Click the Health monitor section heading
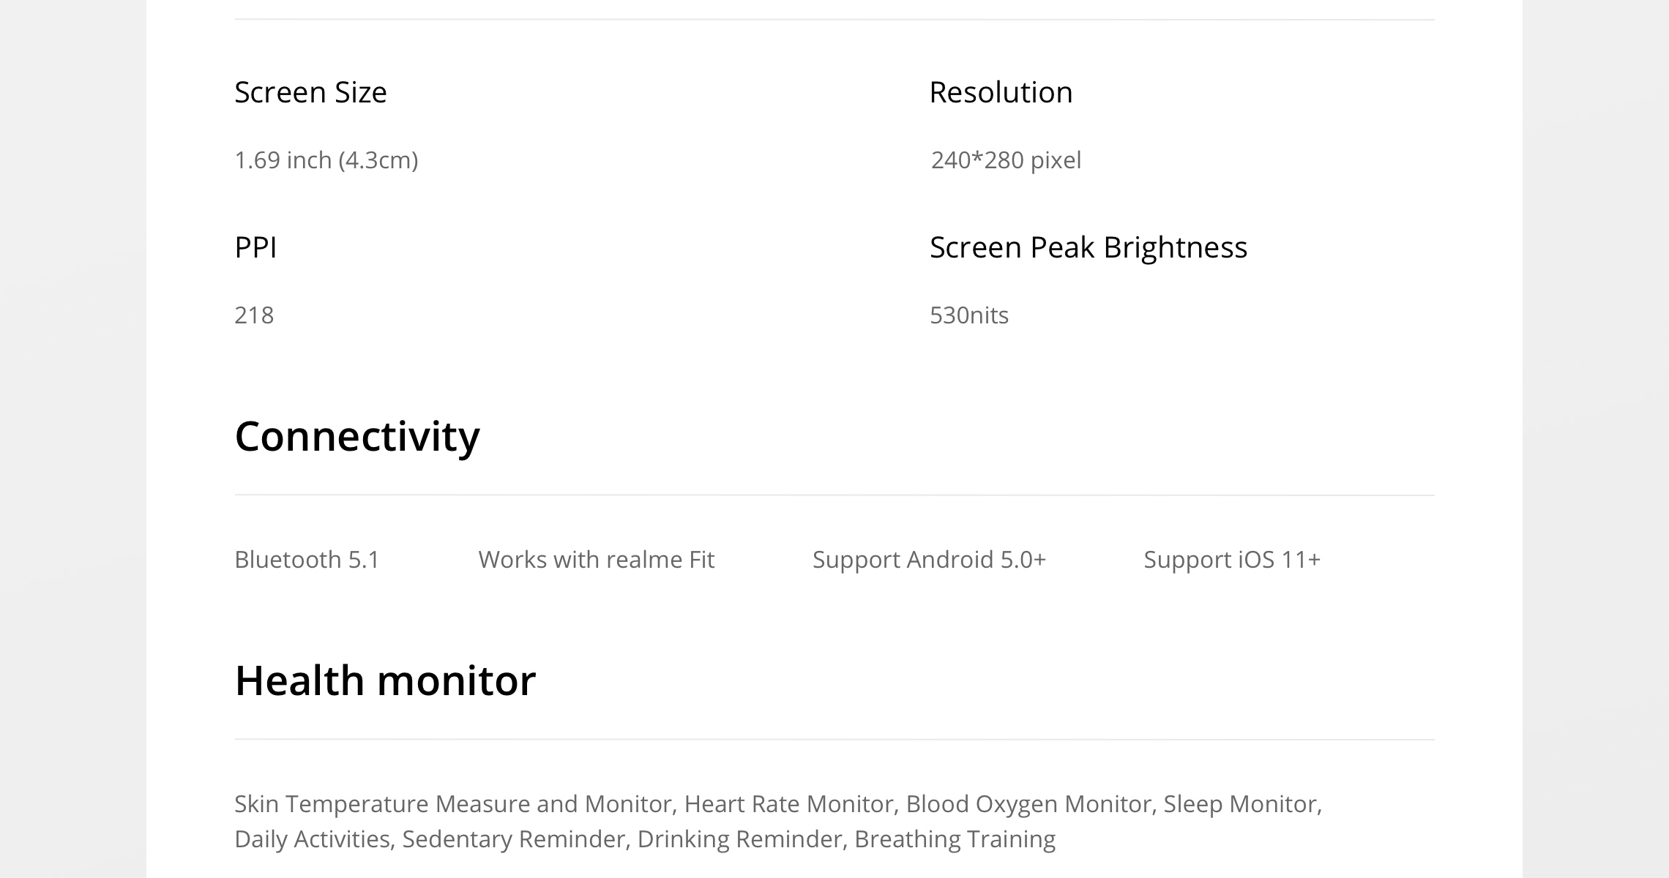This screenshot has height=878, width=1669. (x=385, y=680)
